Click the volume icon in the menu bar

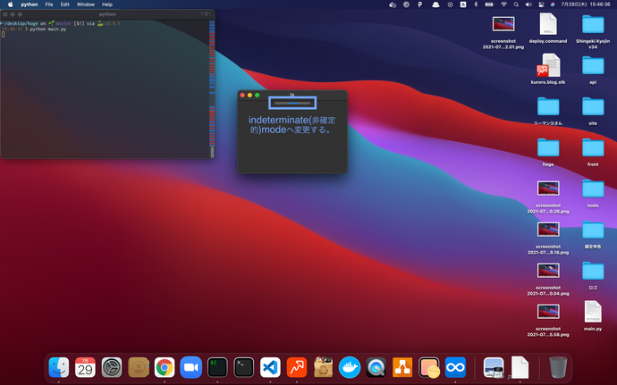[528, 4]
